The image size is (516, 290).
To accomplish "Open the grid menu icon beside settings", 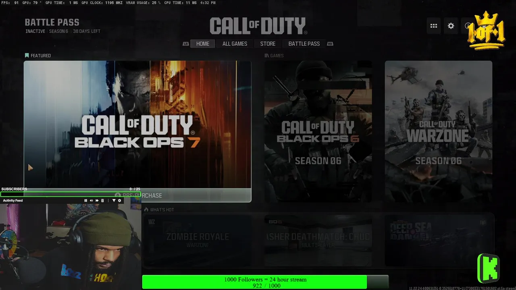I will click(434, 26).
